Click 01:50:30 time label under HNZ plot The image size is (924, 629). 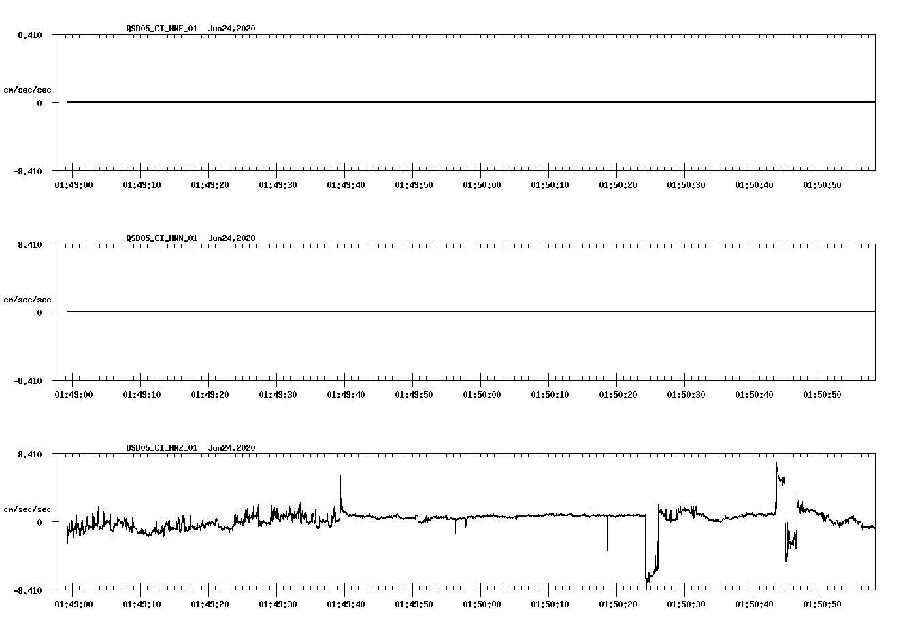(x=686, y=604)
